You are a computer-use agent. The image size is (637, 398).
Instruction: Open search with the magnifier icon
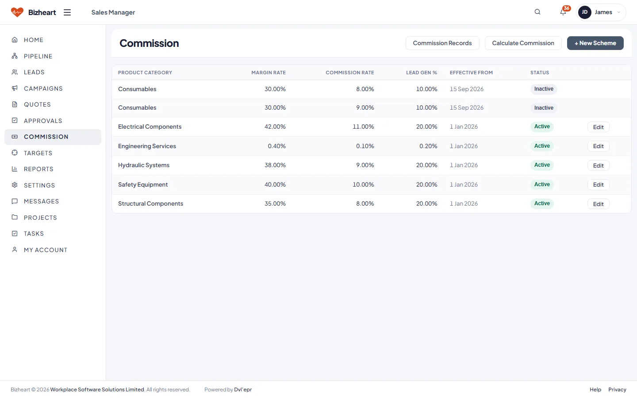(x=537, y=12)
